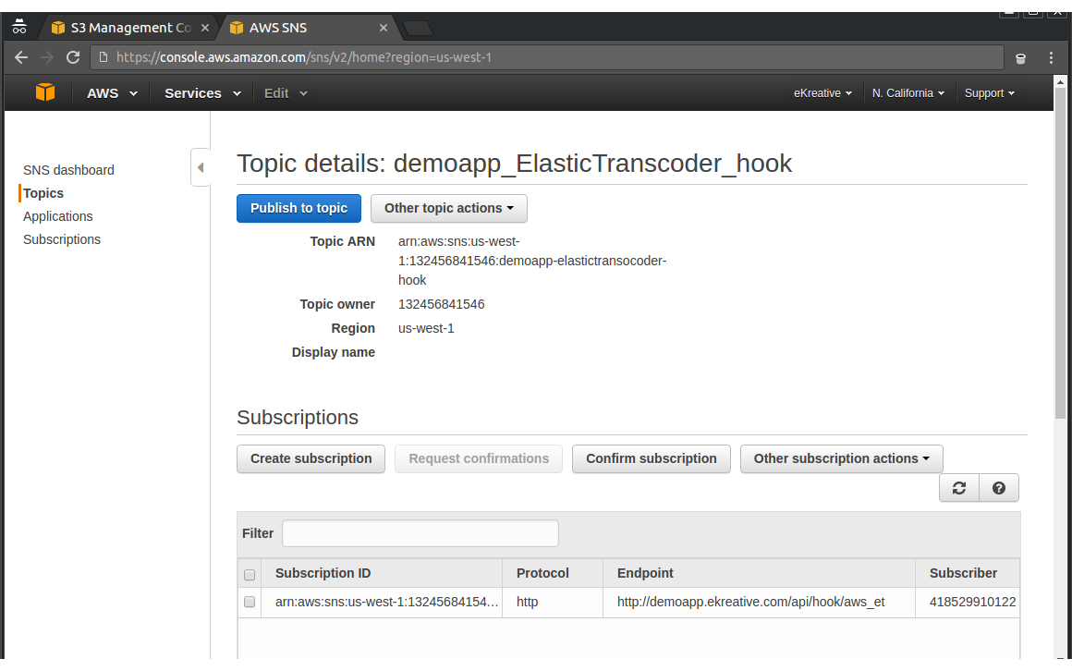Focus the subscriptions Filter text field
1072x671 pixels.
coord(420,533)
